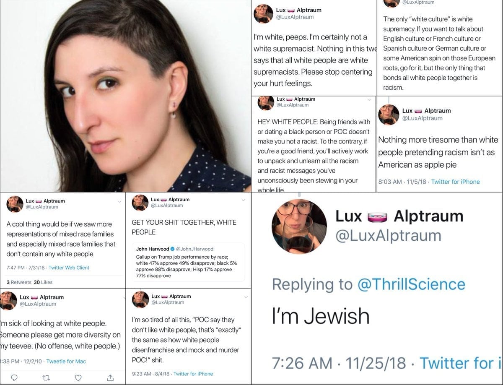Screen dimensions: 503x385
Task: Open the @ThrillScience mention link
Action: click(x=411, y=284)
